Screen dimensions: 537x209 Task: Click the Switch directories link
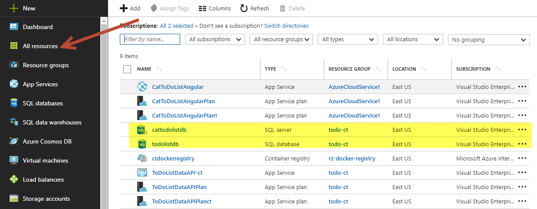pyautogui.click(x=286, y=26)
